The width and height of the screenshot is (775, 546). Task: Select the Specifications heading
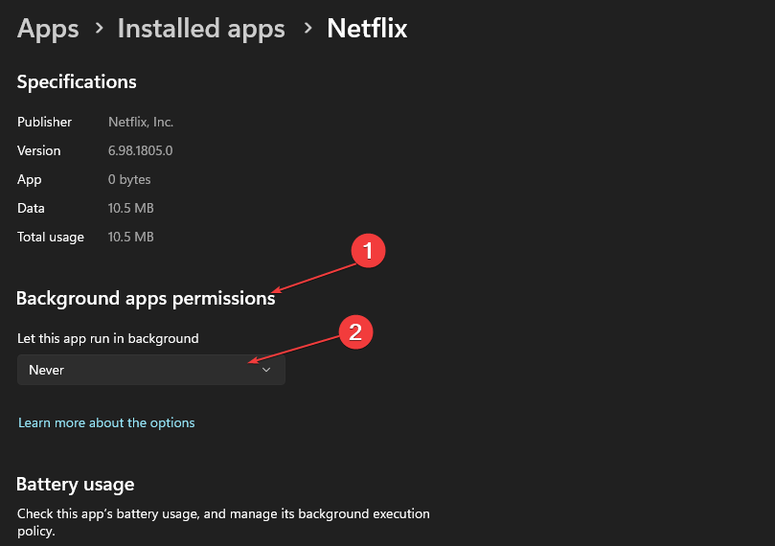[77, 82]
